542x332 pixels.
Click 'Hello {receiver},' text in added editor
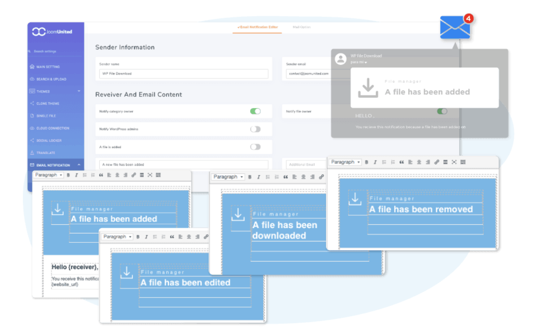tap(75, 267)
